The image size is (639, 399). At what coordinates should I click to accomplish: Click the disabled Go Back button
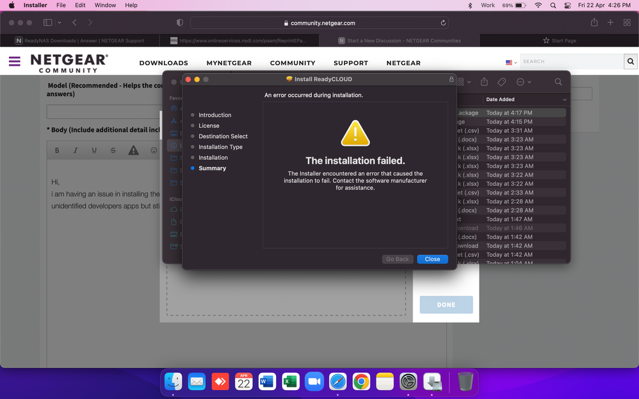[398, 259]
